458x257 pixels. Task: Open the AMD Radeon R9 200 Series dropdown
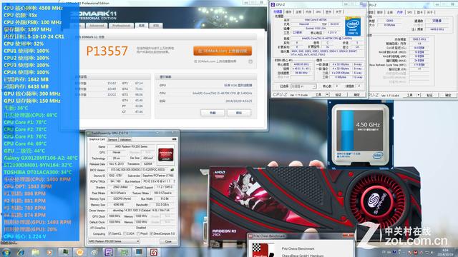(x=114, y=241)
